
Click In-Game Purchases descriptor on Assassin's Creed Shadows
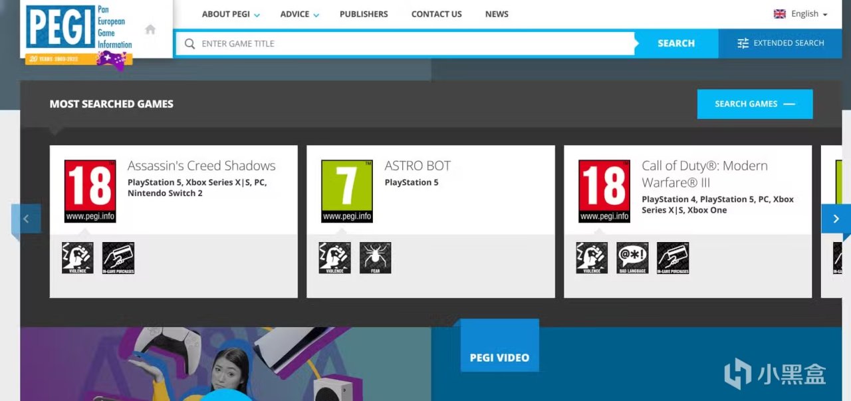118,258
